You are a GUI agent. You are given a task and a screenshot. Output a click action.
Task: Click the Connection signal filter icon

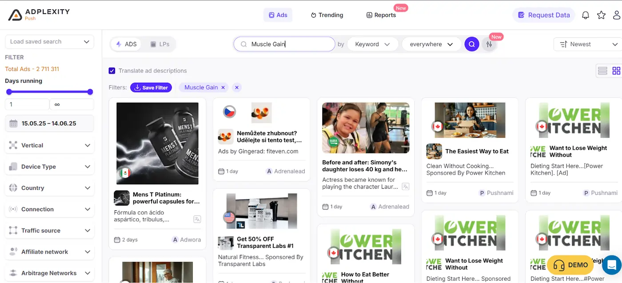[x=13, y=209]
